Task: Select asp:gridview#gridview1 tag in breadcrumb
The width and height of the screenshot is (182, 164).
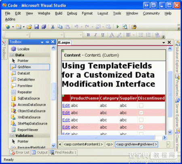Action: 136,144
